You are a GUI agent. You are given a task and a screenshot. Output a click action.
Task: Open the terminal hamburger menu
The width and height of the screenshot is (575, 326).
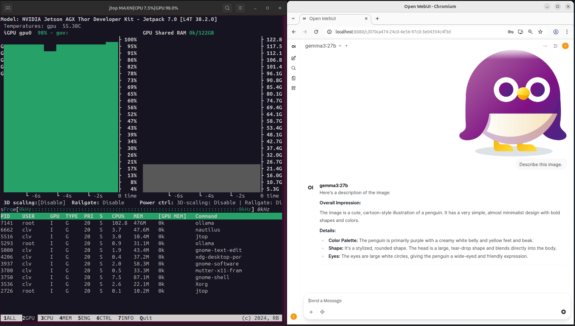click(x=240, y=8)
